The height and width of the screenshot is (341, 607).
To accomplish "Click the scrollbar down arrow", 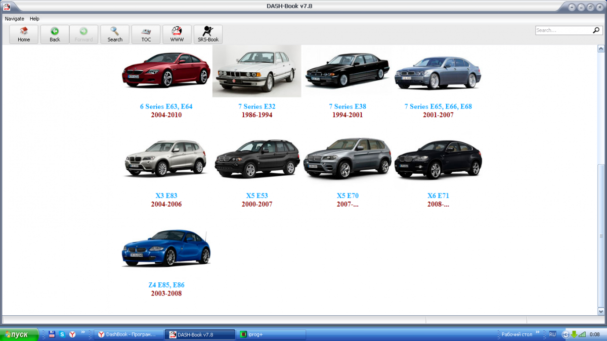I will click(x=601, y=311).
